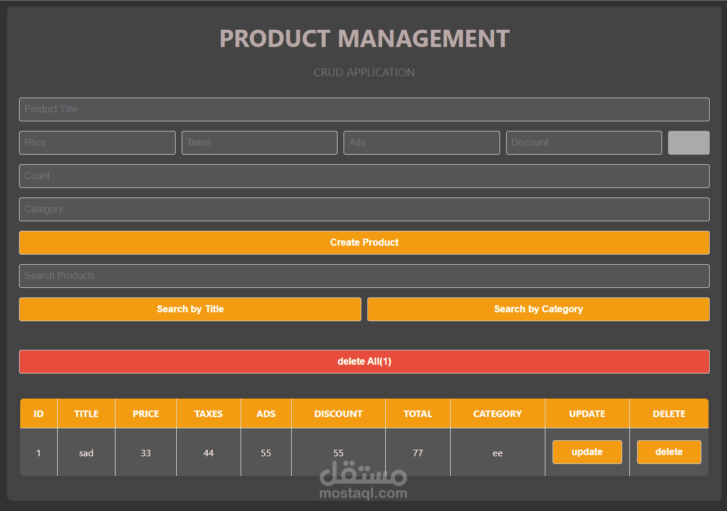Choose Search by Title
This screenshot has height=511, width=727.
pos(190,309)
